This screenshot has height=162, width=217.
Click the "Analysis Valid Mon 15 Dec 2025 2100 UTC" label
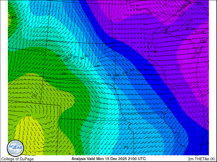108,159
